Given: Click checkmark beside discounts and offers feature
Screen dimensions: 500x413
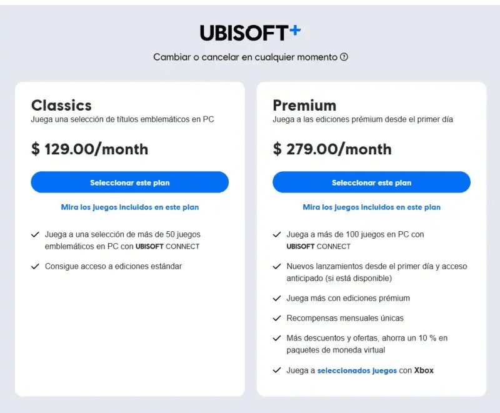Looking at the screenshot, I should [x=277, y=338].
